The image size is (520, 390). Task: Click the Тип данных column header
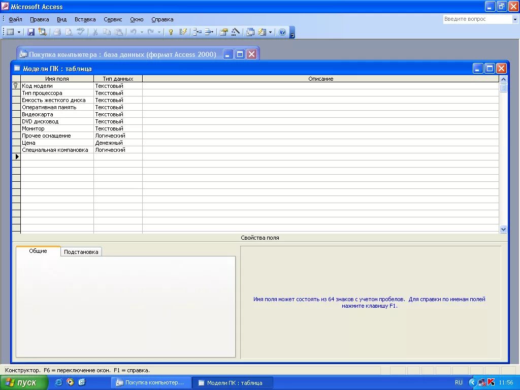pyautogui.click(x=118, y=79)
